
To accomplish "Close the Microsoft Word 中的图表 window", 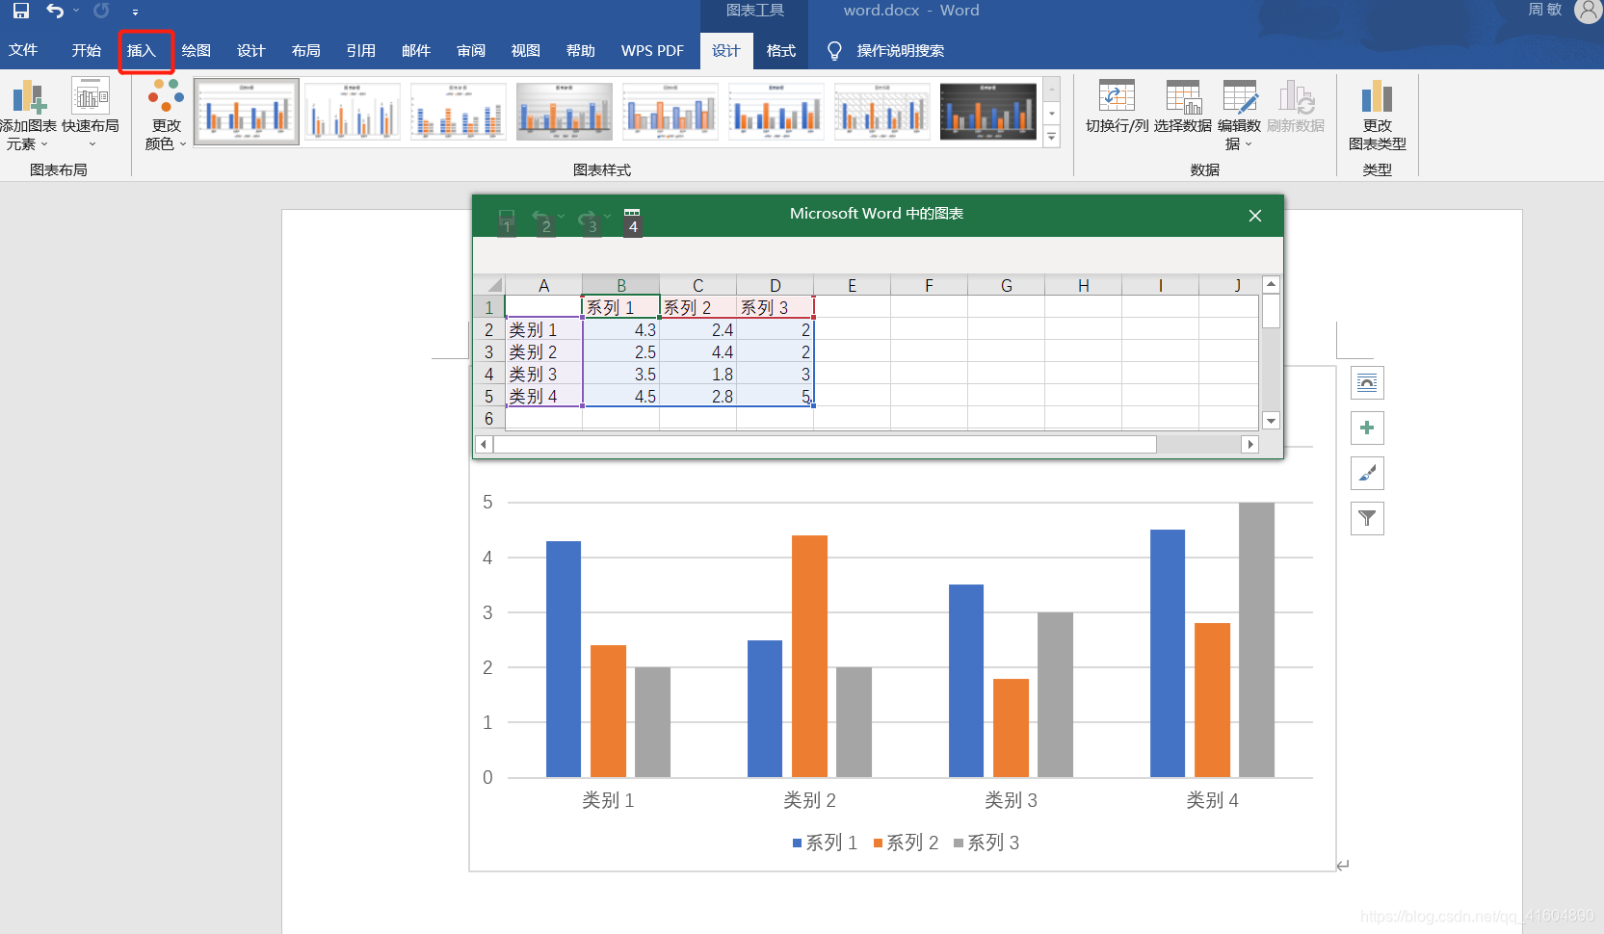I will point(1254,216).
